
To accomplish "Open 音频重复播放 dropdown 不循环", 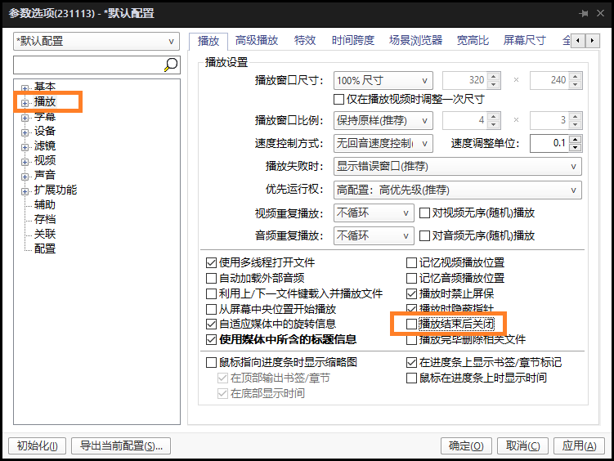I will click(x=374, y=236).
